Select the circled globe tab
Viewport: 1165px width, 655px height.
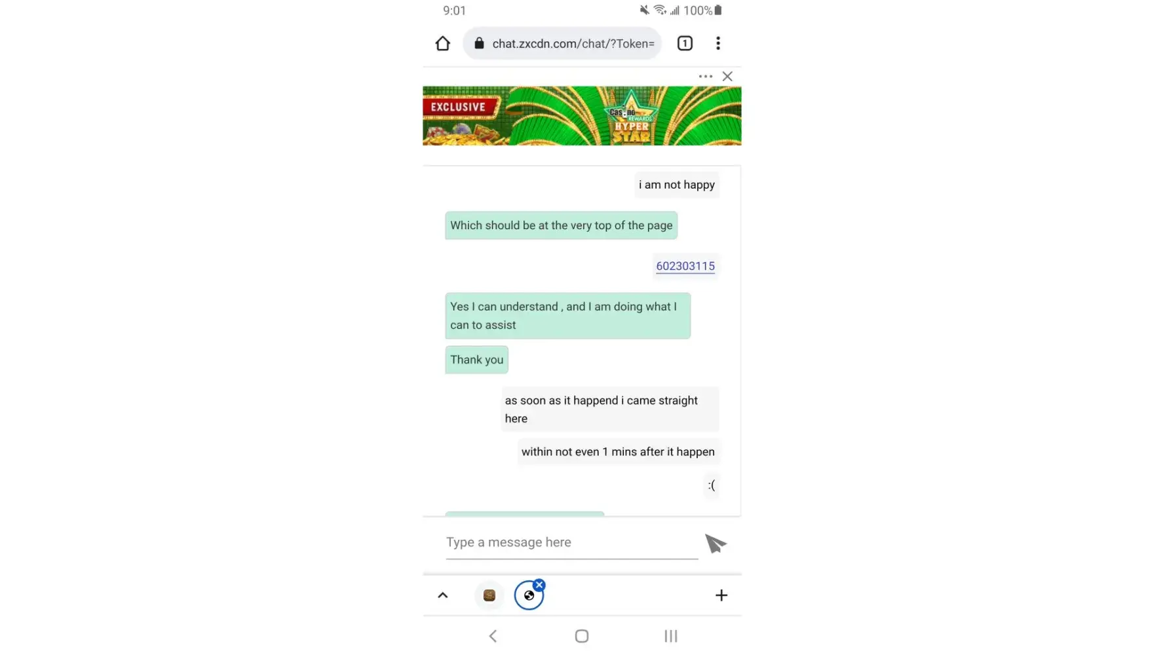pyautogui.click(x=529, y=595)
